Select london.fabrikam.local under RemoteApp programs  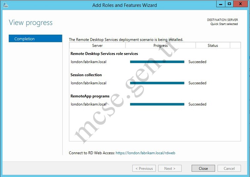coord(89,104)
